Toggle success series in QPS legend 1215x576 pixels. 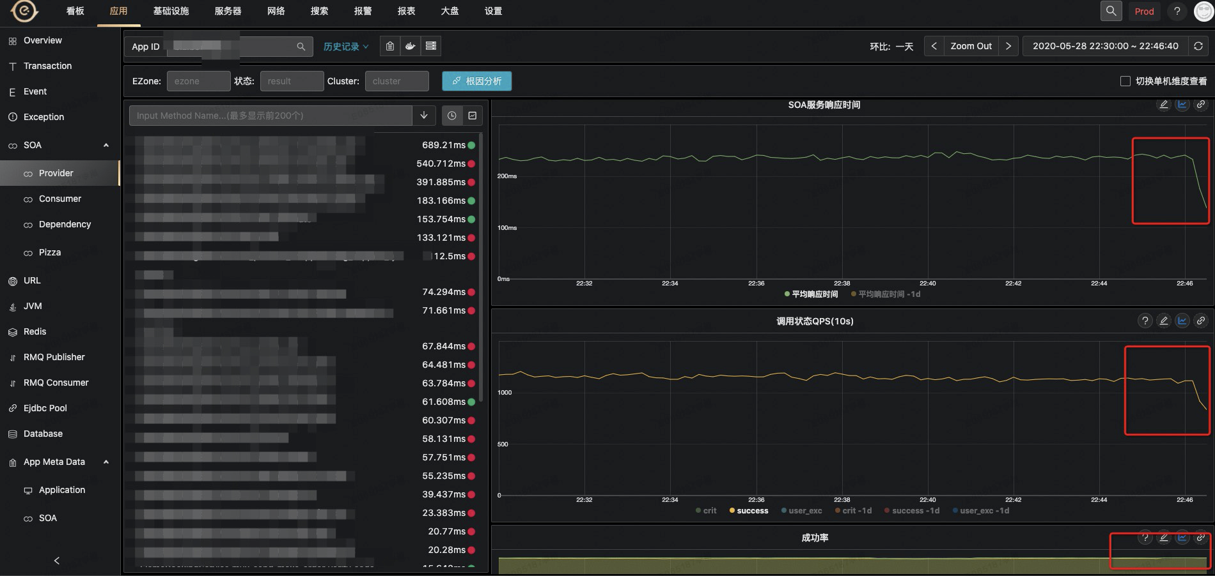[x=749, y=511]
